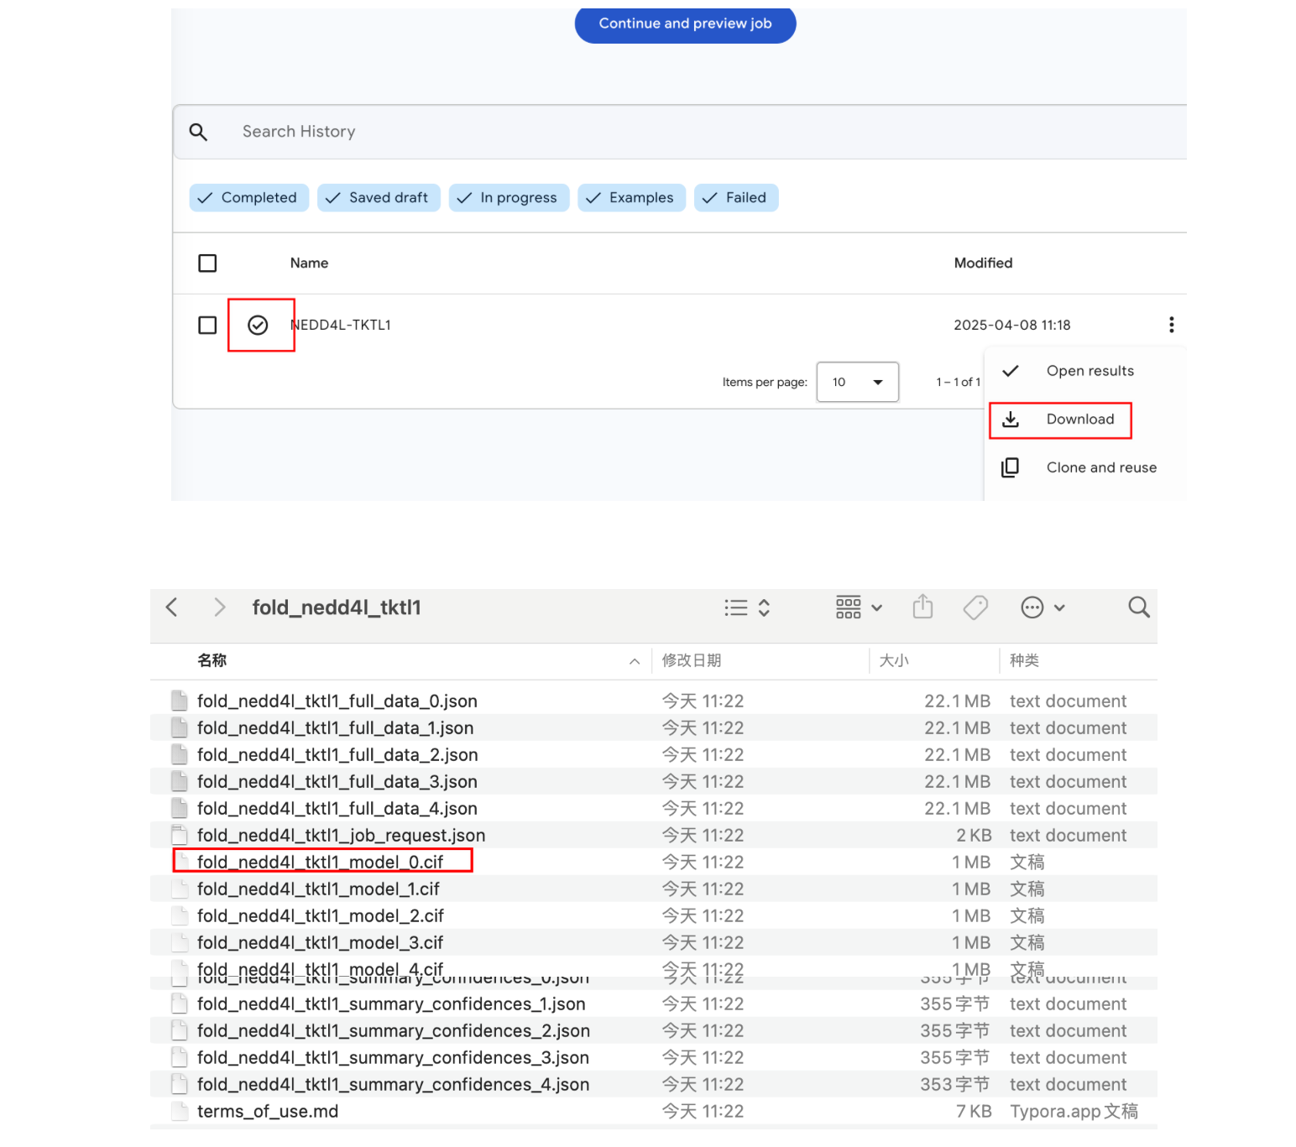Toggle the sort direction caret in 名称 column
This screenshot has height=1147, width=1296.
coord(635,662)
